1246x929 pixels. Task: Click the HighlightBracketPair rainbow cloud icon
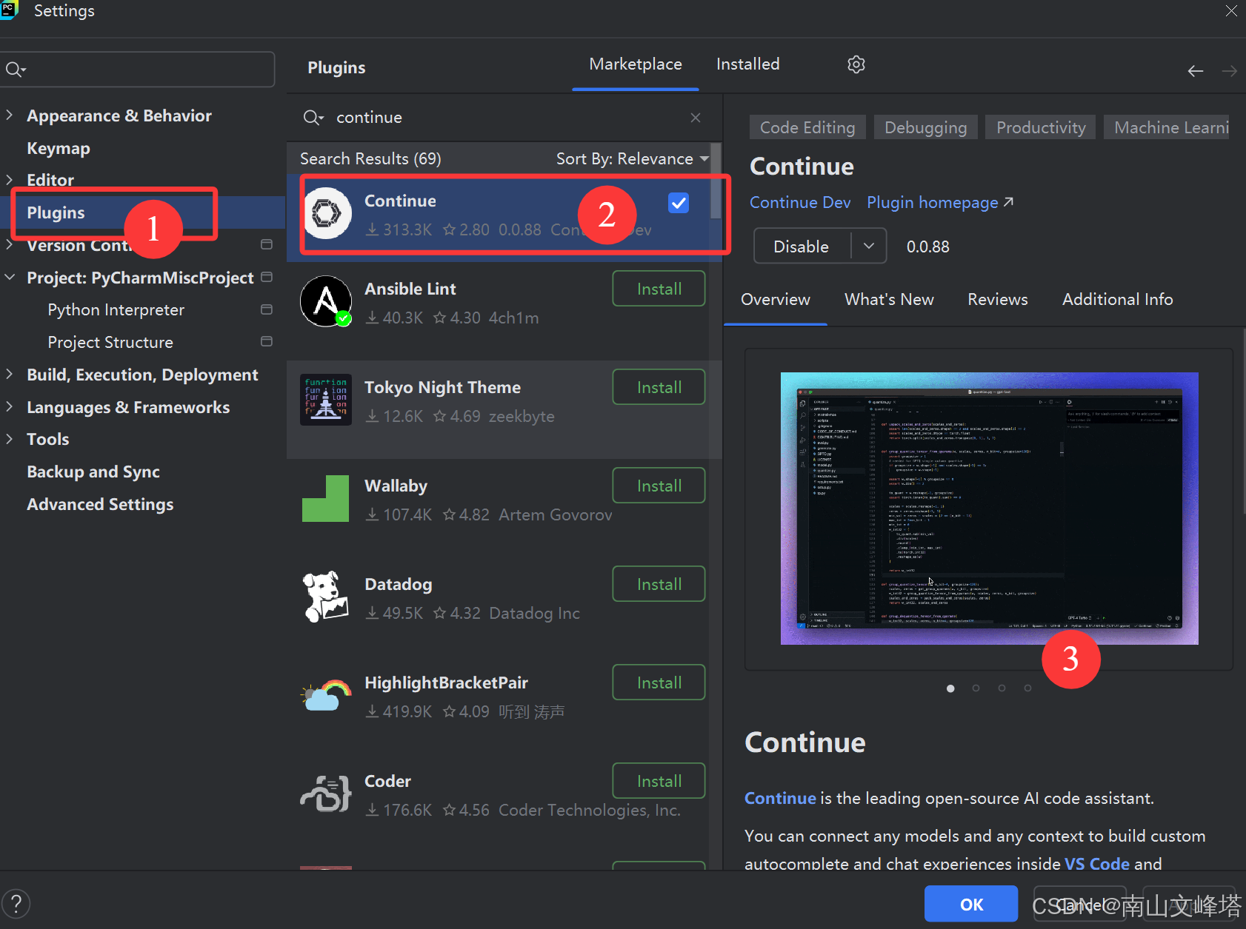click(326, 695)
